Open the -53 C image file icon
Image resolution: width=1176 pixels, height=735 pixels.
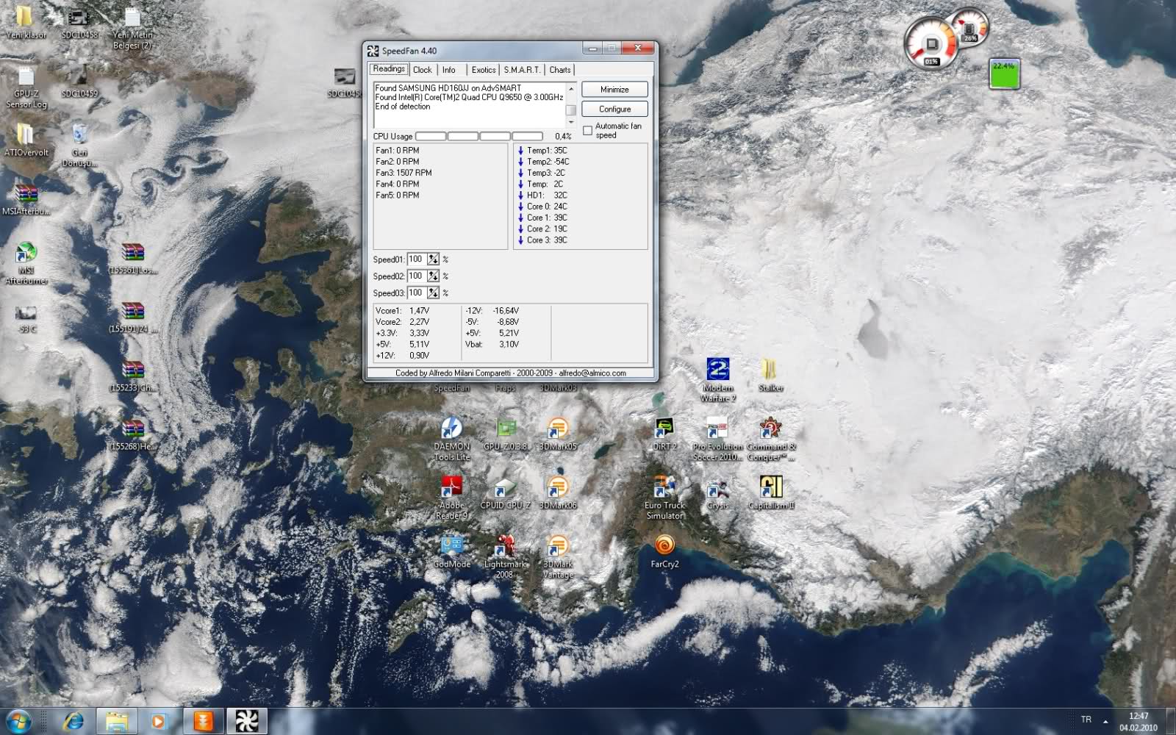26,319
